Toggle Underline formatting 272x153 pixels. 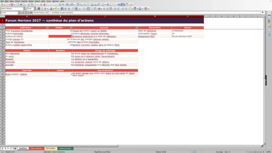click(45, 8)
